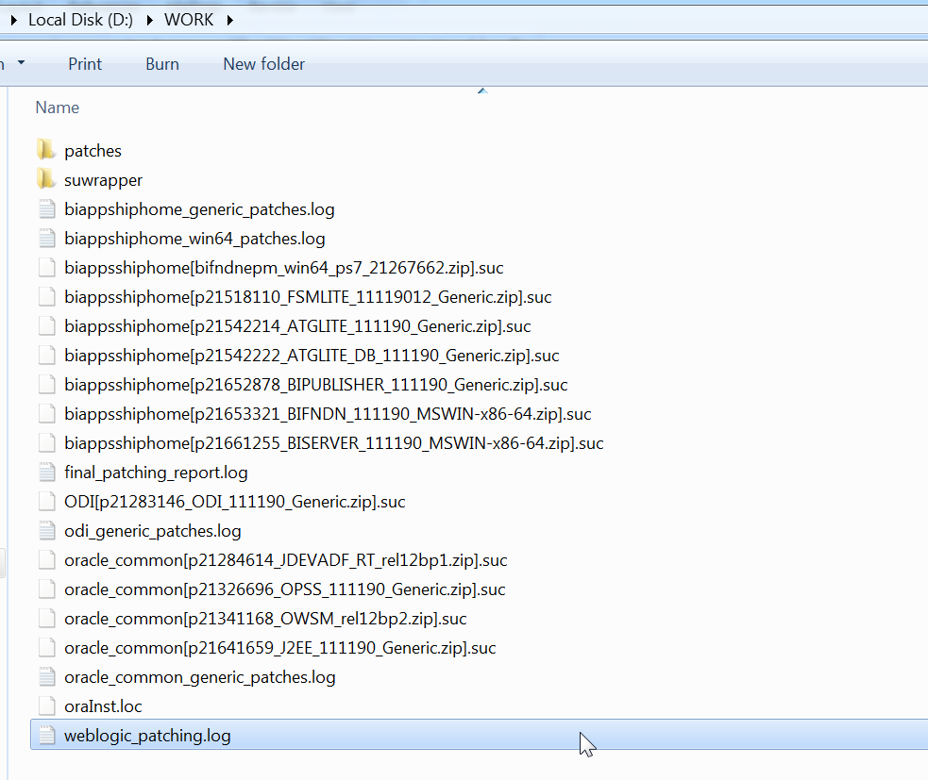This screenshot has width=928, height=780.
Task: Select biappsshiphome[p21518110_FSMLITE_11119012_Generic.zip].suc name
Action: click(309, 297)
